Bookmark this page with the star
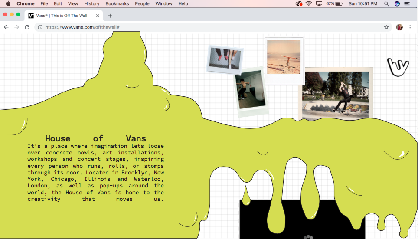This screenshot has height=239, width=418. [x=386, y=27]
